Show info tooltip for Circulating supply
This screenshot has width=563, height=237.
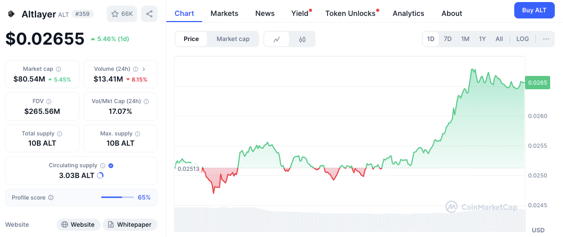[x=102, y=166]
